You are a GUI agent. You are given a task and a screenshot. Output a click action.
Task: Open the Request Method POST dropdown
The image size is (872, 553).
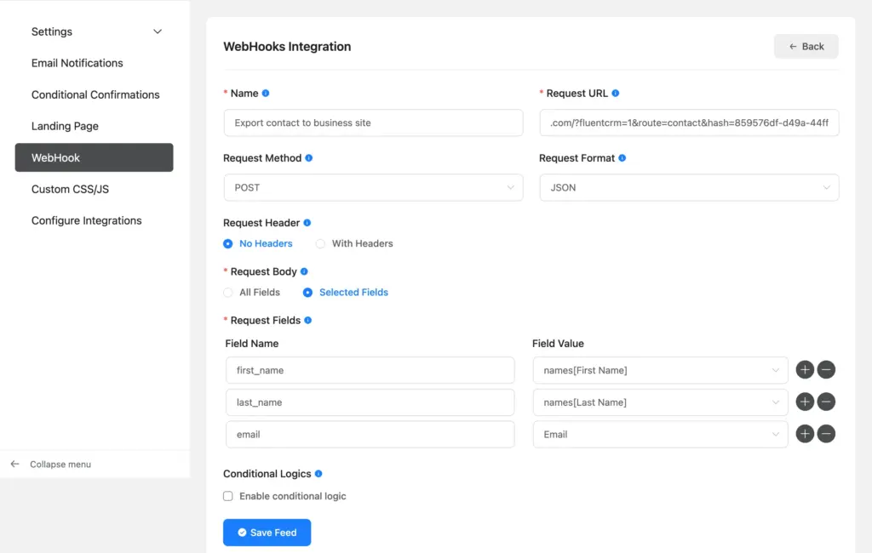(x=373, y=188)
